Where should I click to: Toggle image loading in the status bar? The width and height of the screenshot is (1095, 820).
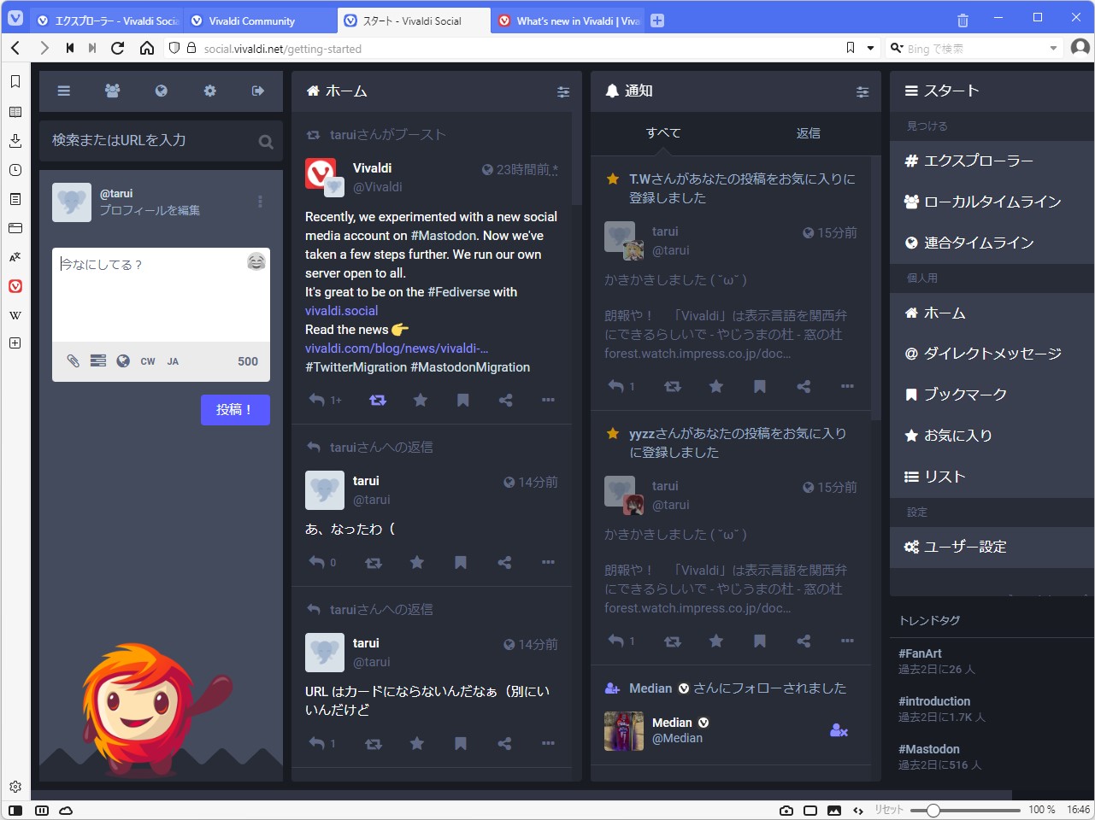coord(834,810)
